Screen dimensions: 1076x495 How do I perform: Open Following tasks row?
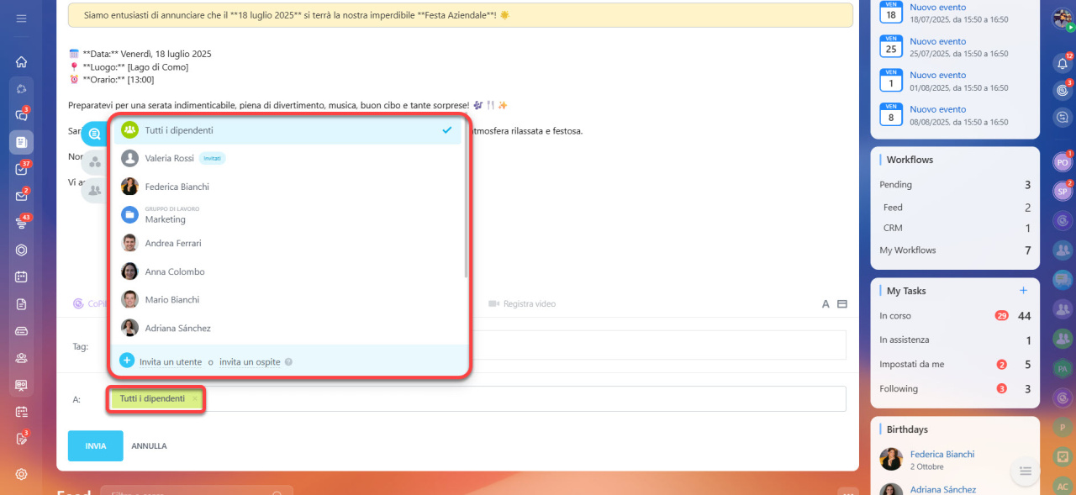(955, 389)
